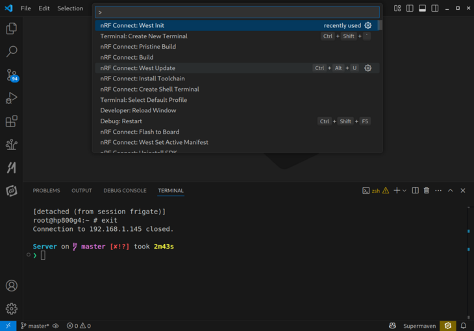Close the terminal panel
The image size is (474, 331).
463,190
